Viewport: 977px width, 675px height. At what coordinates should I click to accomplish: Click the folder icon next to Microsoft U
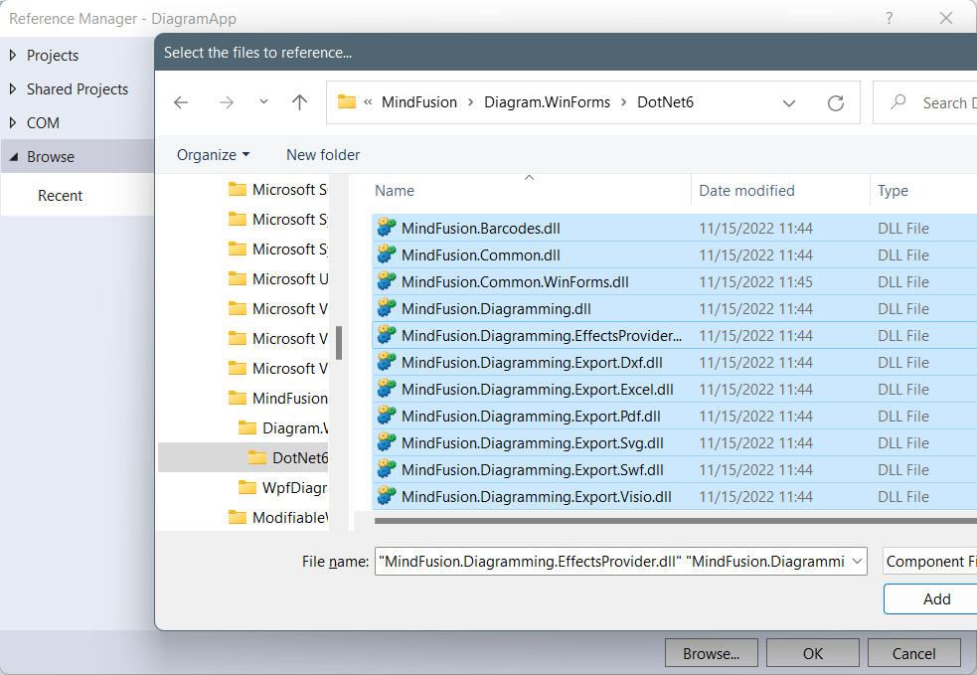[238, 278]
